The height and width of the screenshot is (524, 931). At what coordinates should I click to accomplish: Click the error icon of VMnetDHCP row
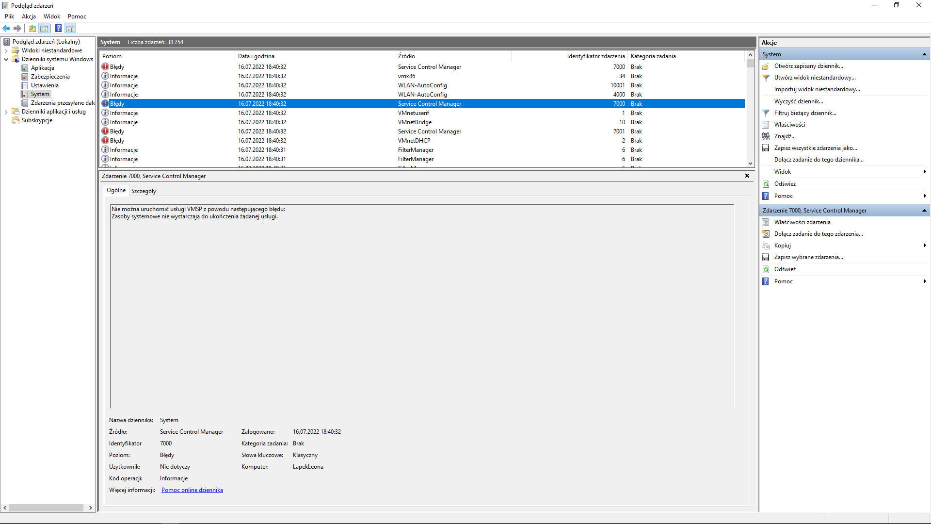click(105, 140)
